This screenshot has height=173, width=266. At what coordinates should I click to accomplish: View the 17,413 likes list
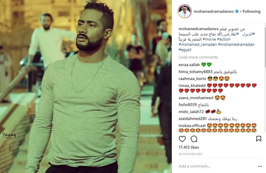[189, 147]
